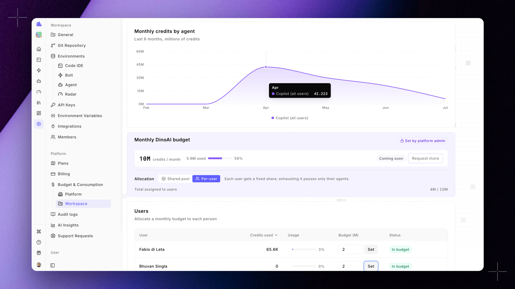Open the Code IDE rail icon
The height and width of the screenshot is (289, 515).
click(x=39, y=60)
